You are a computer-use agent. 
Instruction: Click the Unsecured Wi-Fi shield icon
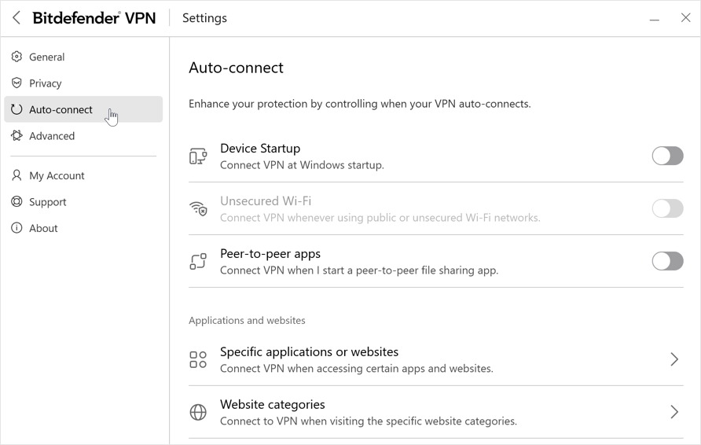point(198,208)
